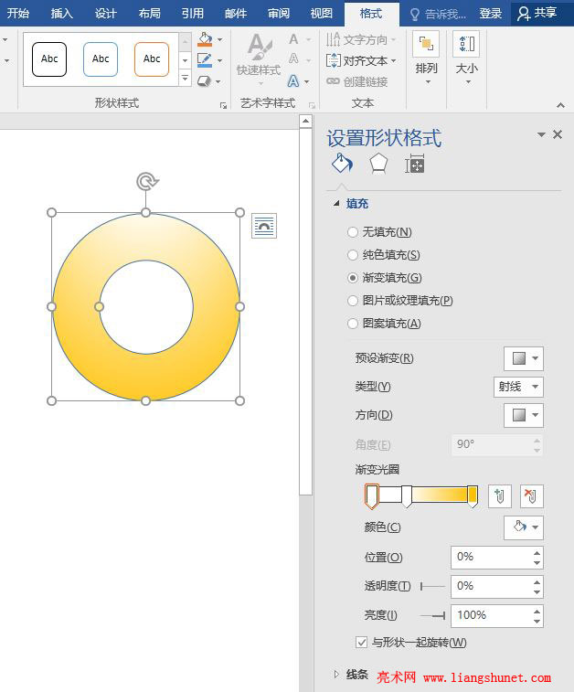Screen dimensions: 574x692
Task: Apply the blue outline Abc shape style
Action: coord(101,59)
